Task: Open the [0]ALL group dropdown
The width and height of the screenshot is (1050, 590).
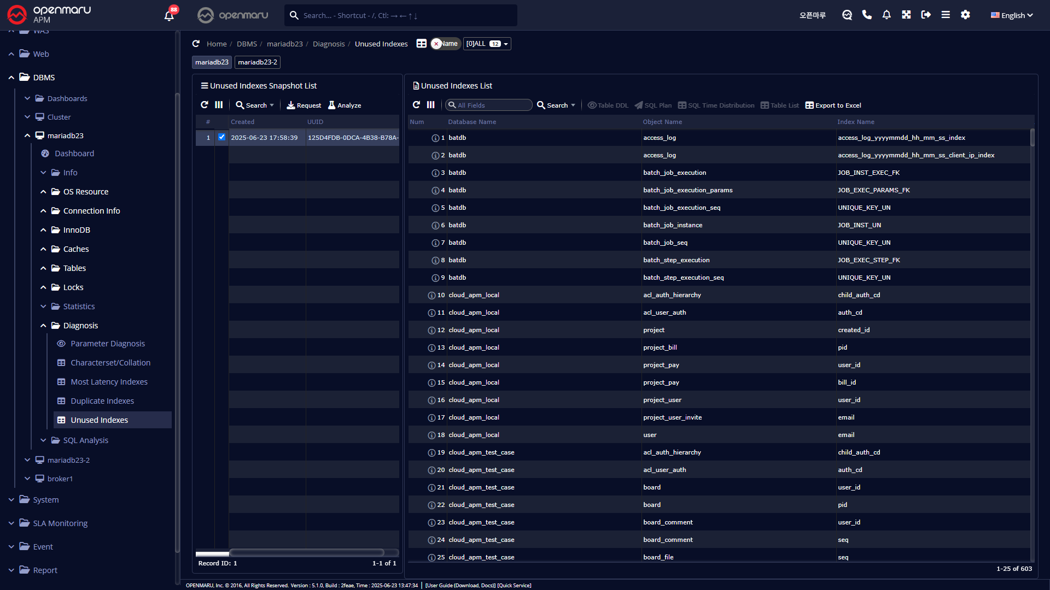Action: [x=487, y=44]
